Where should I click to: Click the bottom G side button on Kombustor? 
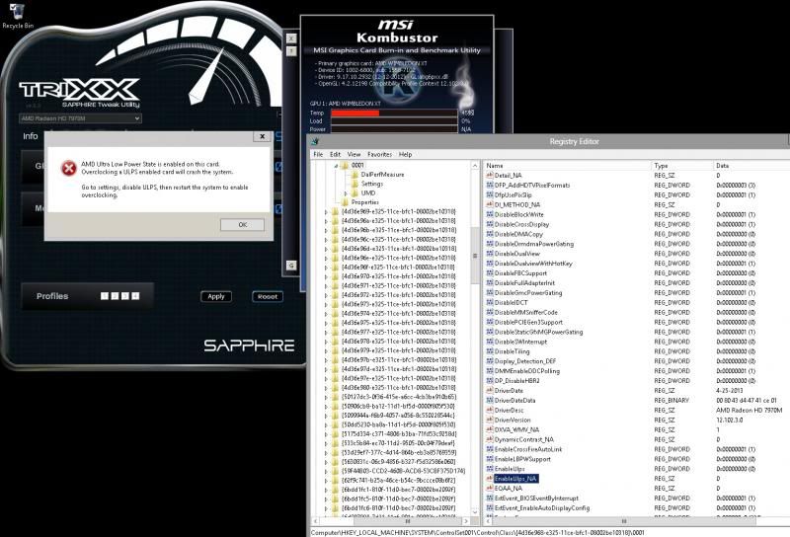[x=291, y=265]
